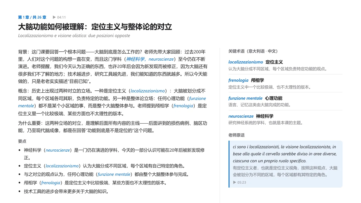Viewport: 361px width, 203px height.
Task: Click the paragraph starting with 为什么重要
Action: click(113, 127)
